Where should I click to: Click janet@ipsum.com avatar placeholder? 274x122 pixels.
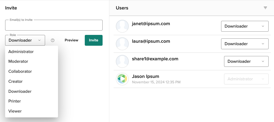(x=122, y=26)
